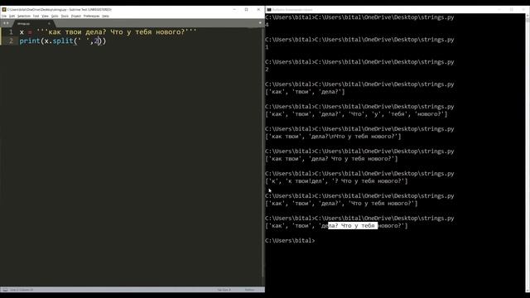Close the strings.py tab
This screenshot has height=298, width=530.
pos(49,23)
